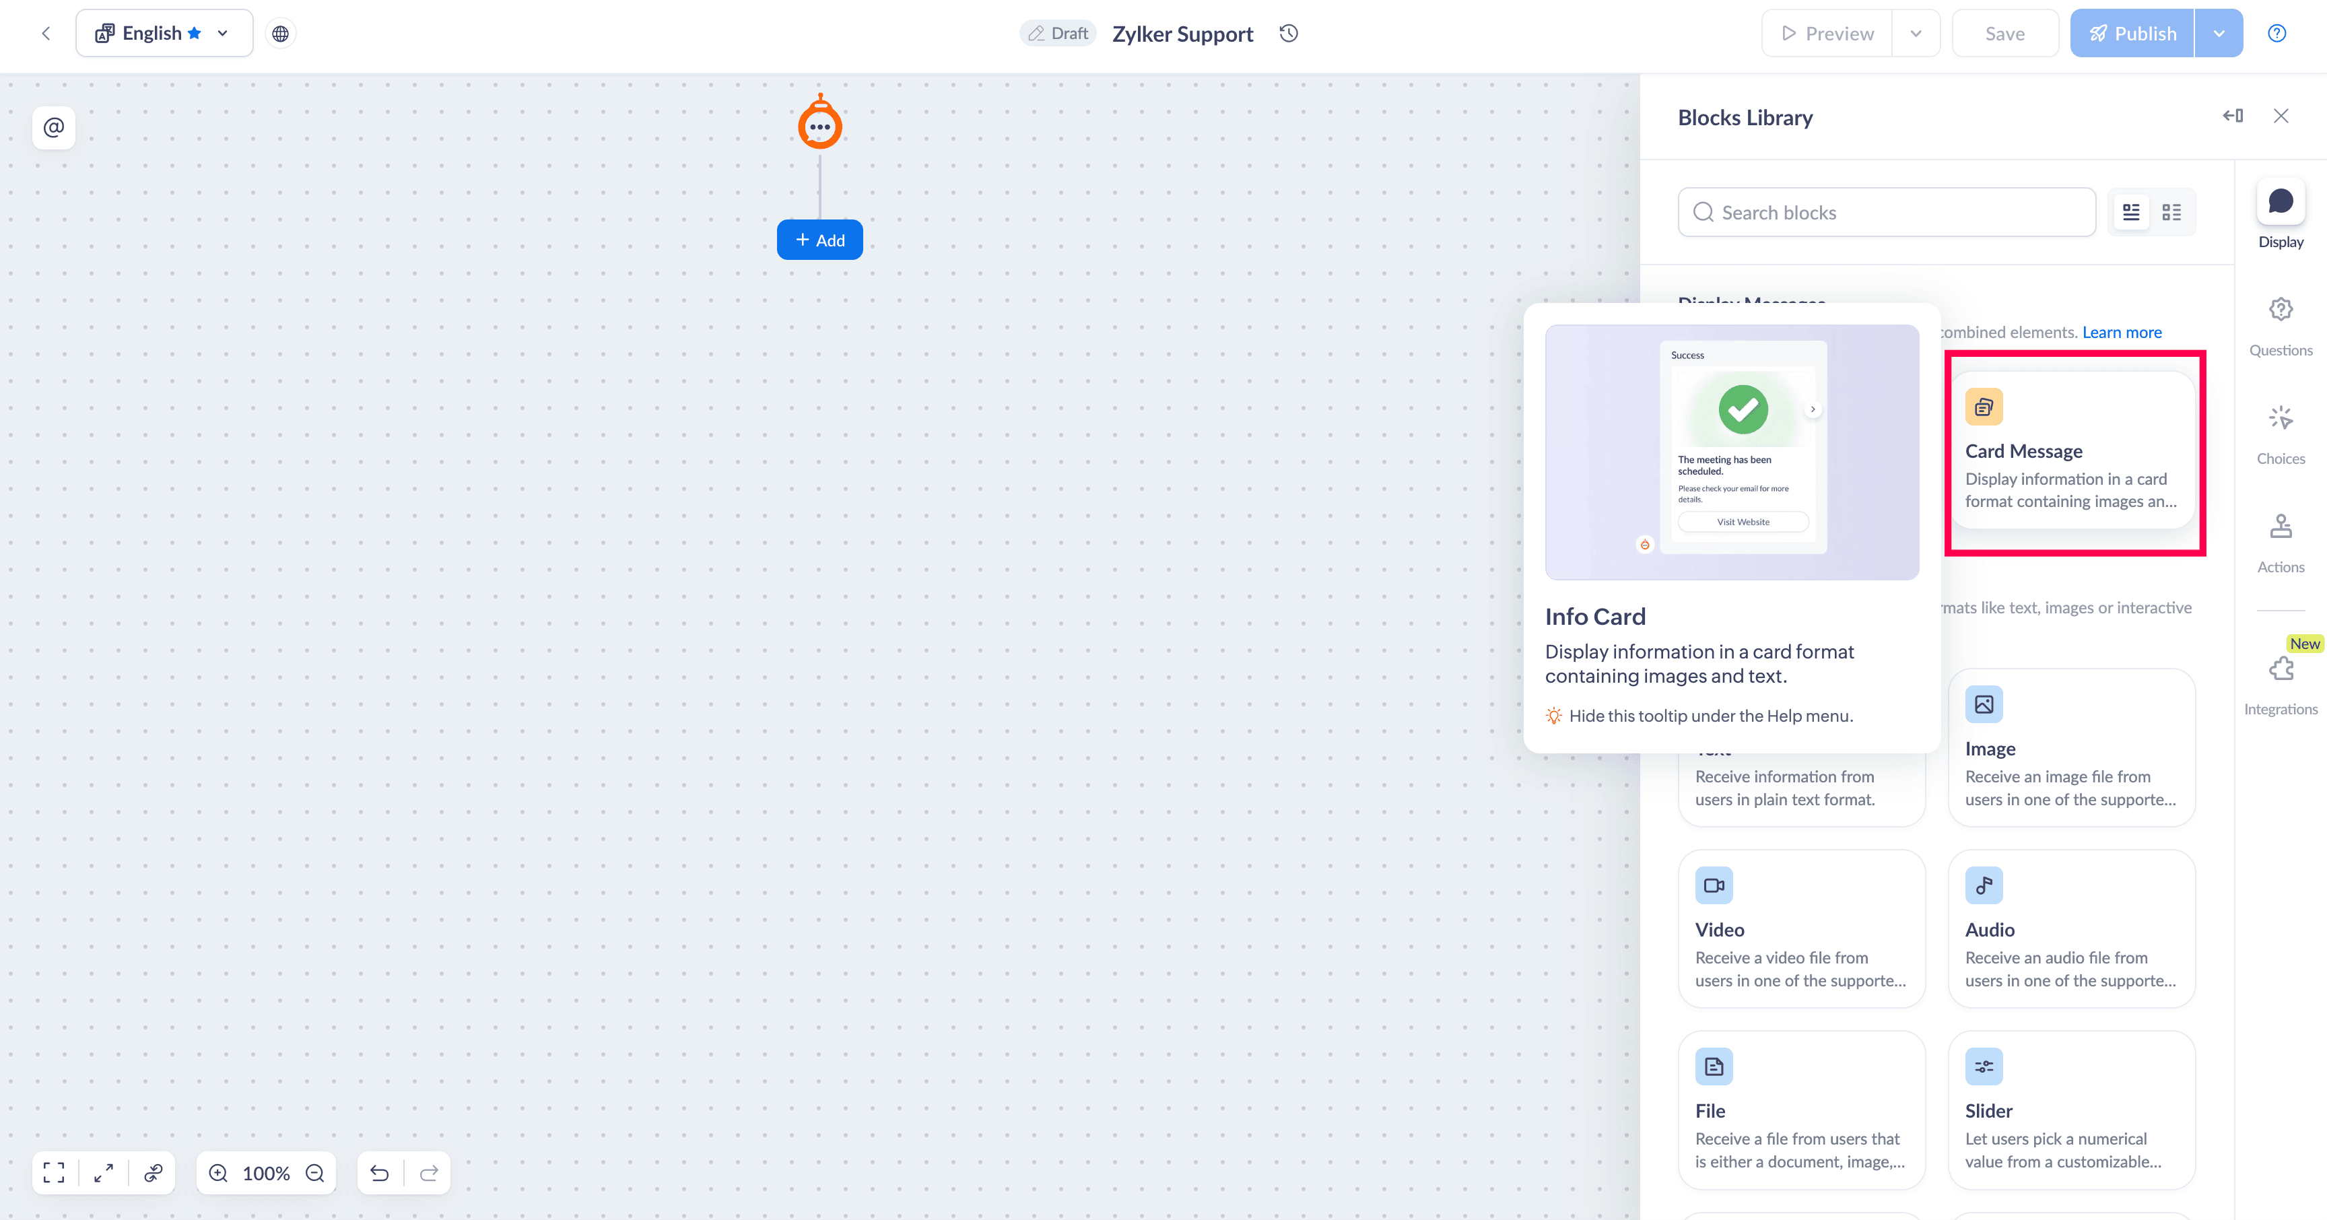The width and height of the screenshot is (2327, 1220).
Task: Expand the Preview options arrow
Action: pyautogui.click(x=1915, y=34)
